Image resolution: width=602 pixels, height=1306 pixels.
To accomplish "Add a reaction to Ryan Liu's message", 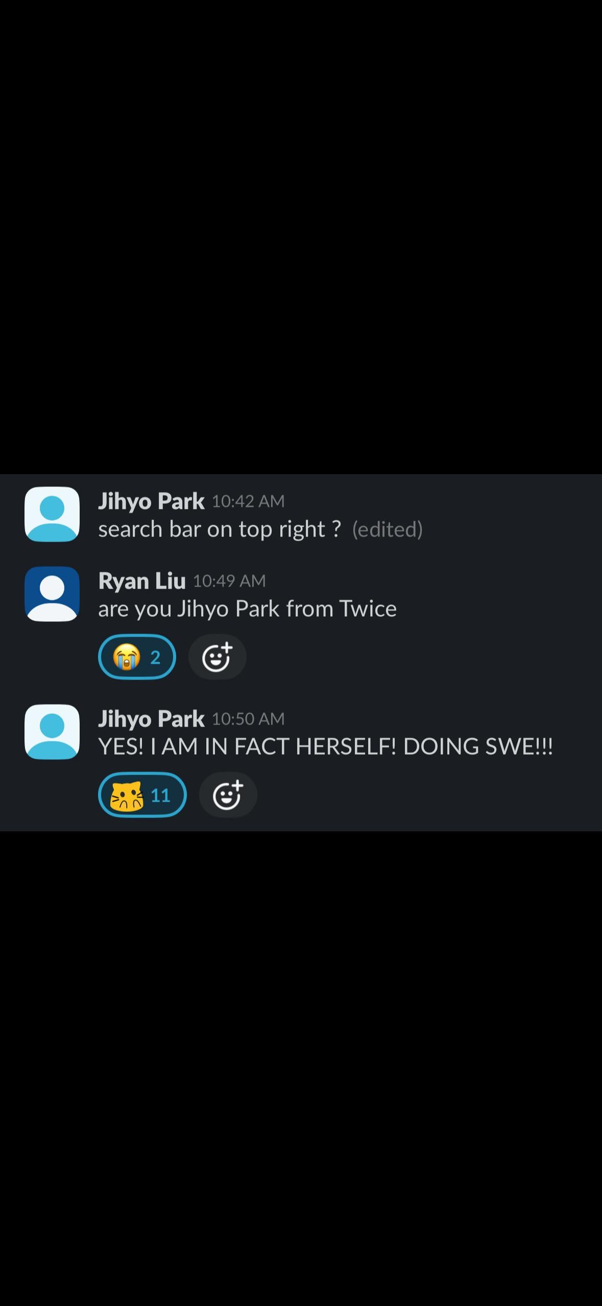I will pyautogui.click(x=218, y=657).
